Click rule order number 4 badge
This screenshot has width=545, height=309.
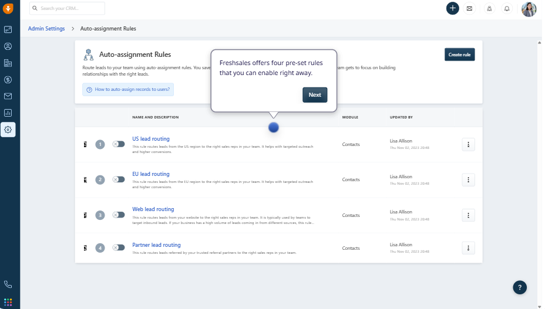pyautogui.click(x=100, y=248)
